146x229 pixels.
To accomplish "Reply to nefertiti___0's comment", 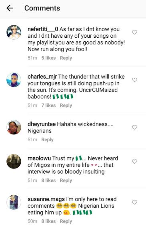I will (66, 58).
